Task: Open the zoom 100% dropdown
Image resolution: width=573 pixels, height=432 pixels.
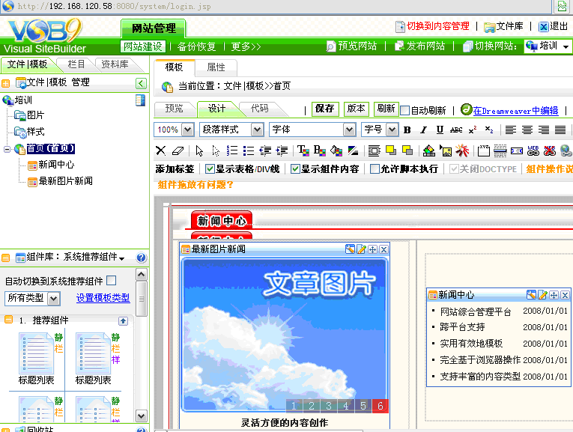Action: 188,130
